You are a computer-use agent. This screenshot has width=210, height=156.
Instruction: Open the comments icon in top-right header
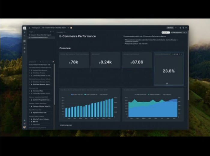[186, 28]
